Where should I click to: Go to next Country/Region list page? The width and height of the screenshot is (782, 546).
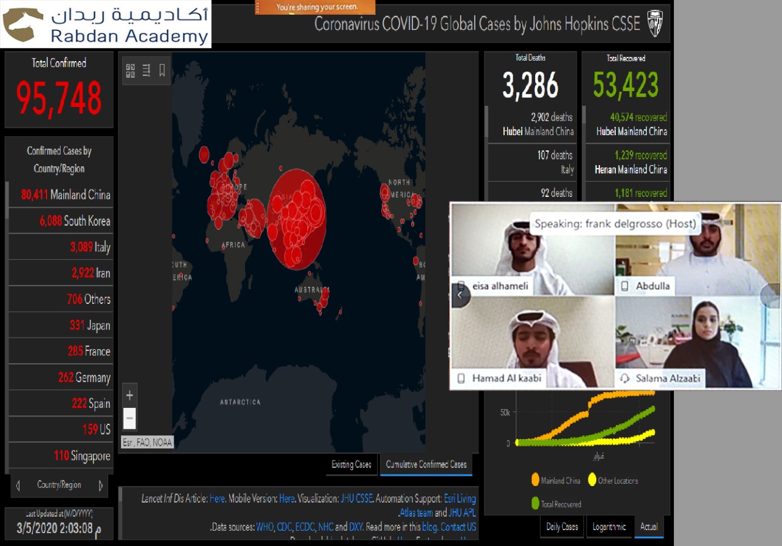101,485
